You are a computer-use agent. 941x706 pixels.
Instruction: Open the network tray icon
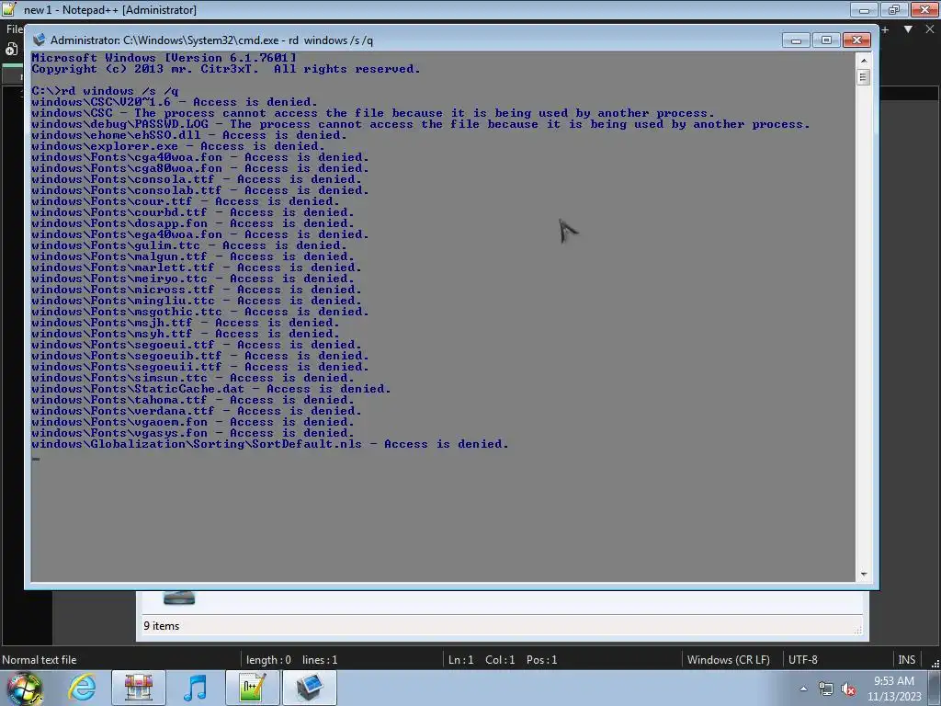(x=826, y=689)
